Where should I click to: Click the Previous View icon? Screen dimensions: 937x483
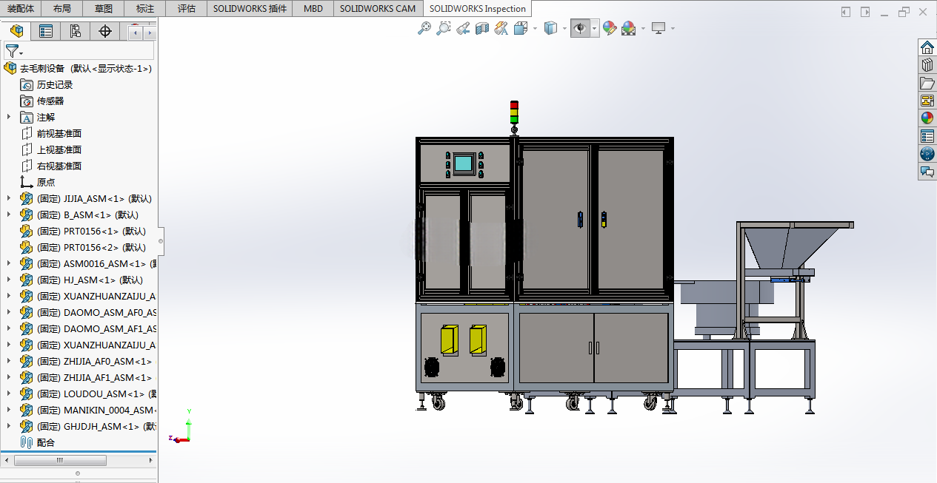click(463, 28)
